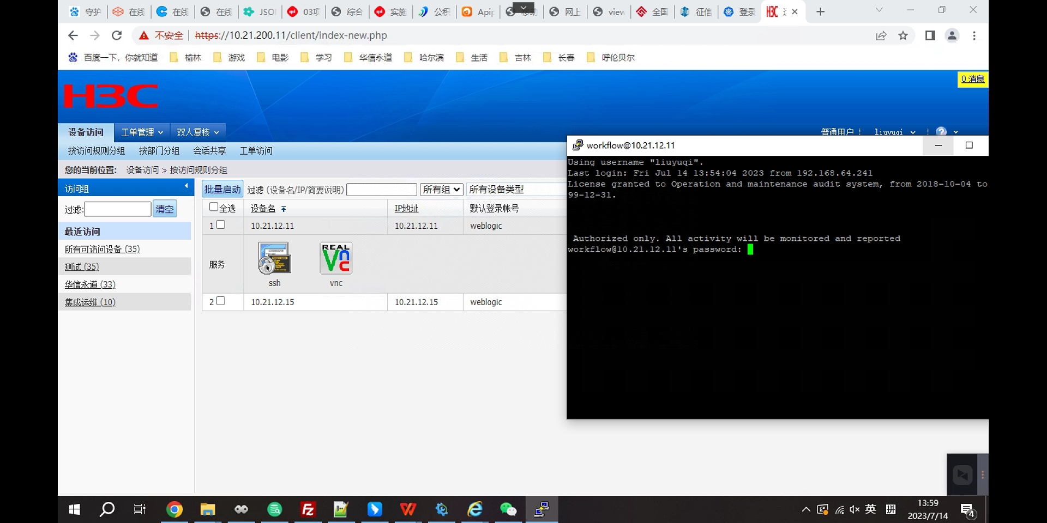1047x523 pixels.
Task: Go back using browser back arrow
Action: (73, 35)
